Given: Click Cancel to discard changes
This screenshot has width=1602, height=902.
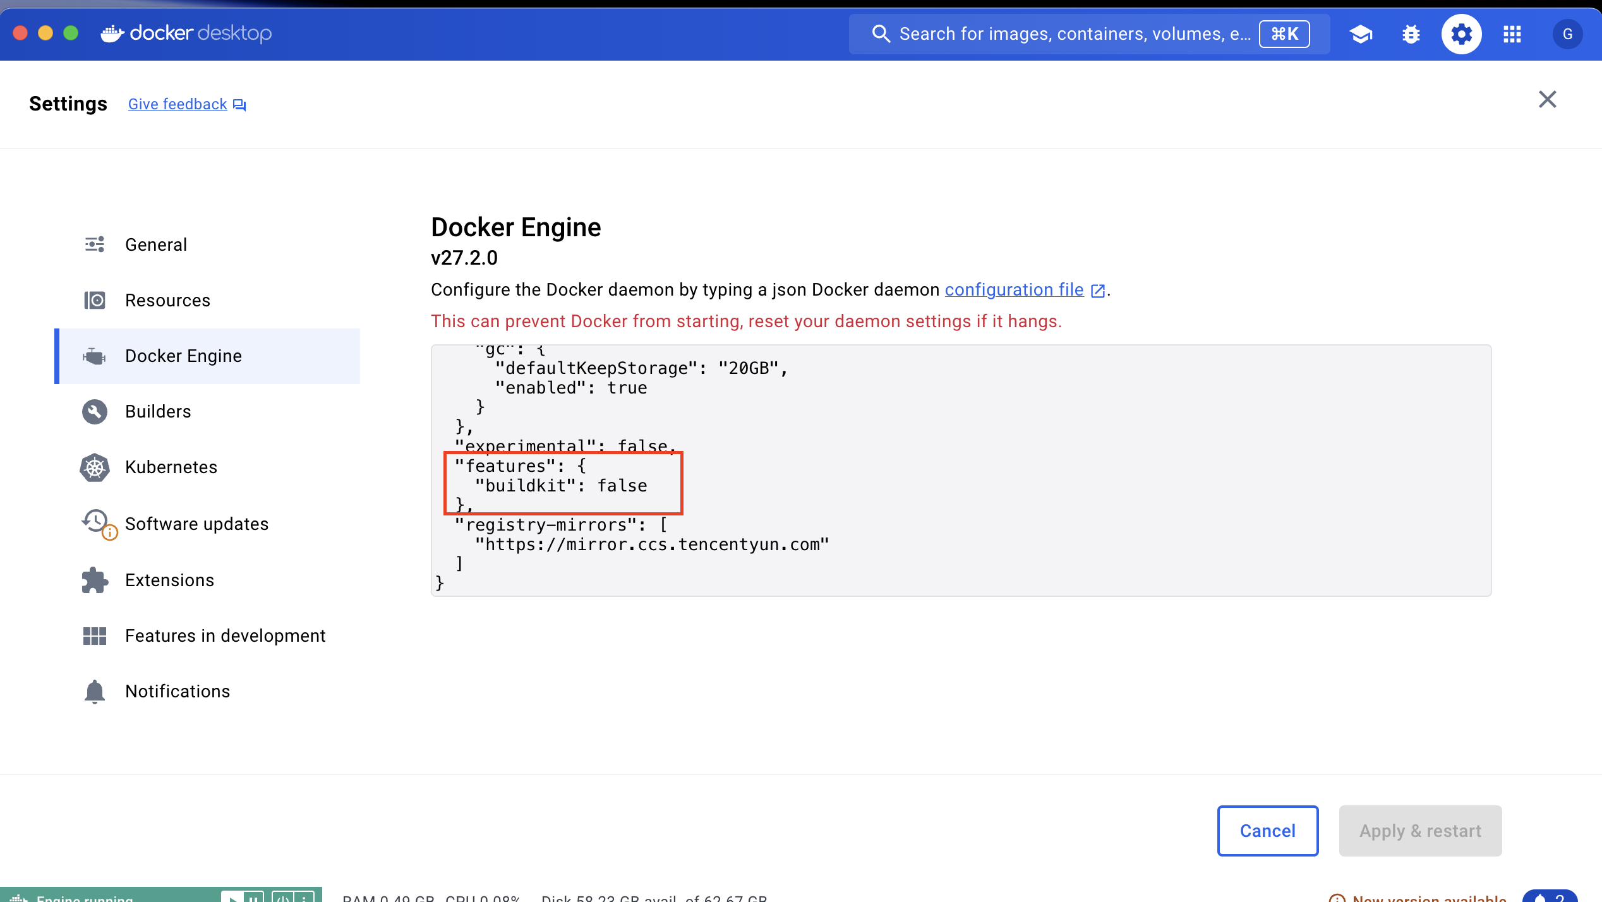Looking at the screenshot, I should [1268, 831].
